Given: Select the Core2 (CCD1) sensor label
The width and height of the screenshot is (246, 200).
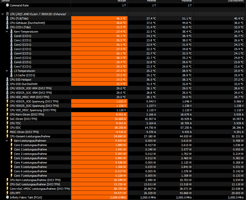Looking at the screenshot, I should (x=22, y=45).
